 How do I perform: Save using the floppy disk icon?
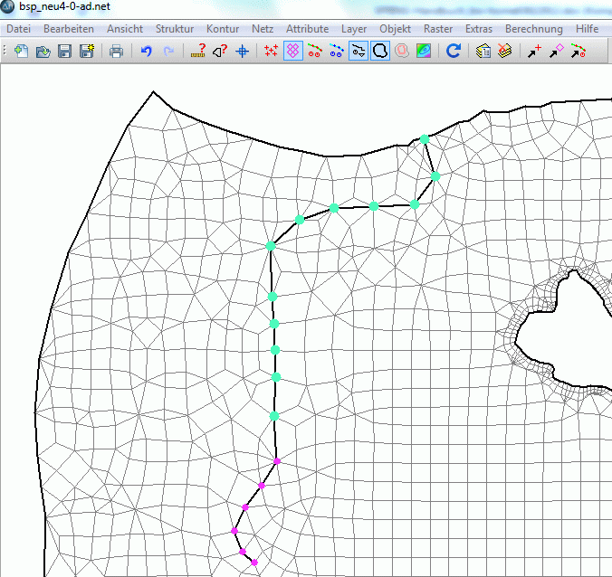tap(65, 51)
